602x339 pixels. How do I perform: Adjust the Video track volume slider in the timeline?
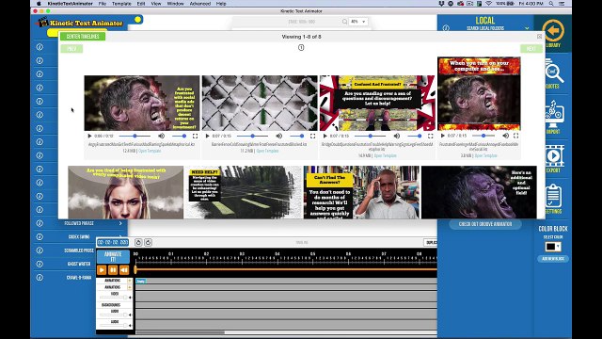point(113,298)
